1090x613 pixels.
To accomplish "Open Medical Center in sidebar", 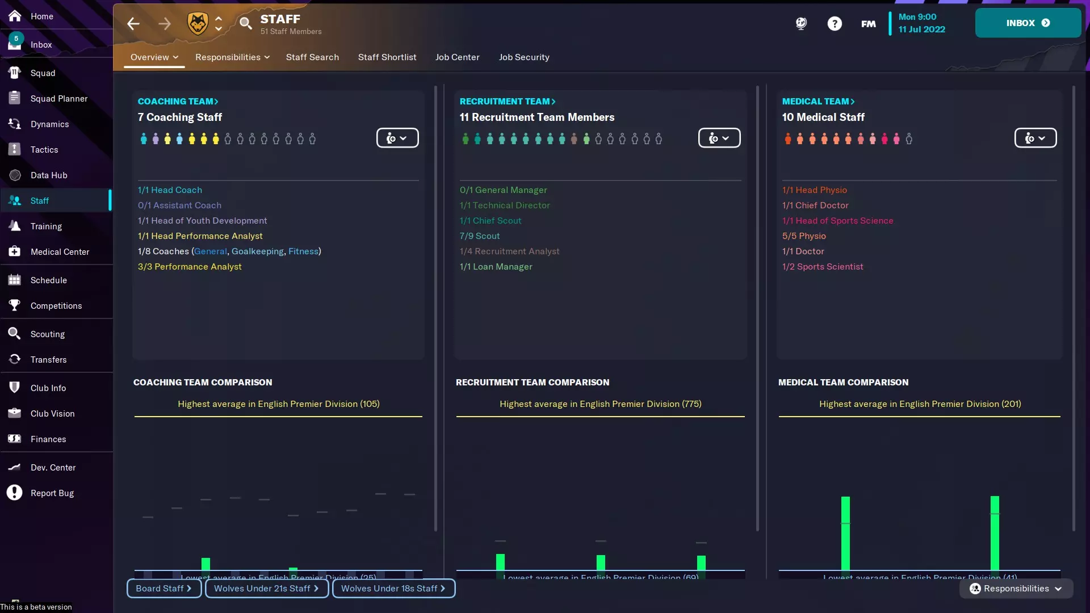I will pos(60,252).
